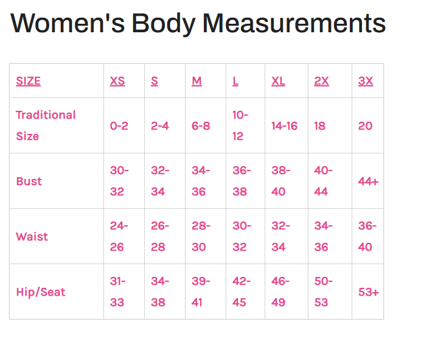Screen dimensions: 421x339
Task: Select the Waist row label
Action: pos(32,236)
